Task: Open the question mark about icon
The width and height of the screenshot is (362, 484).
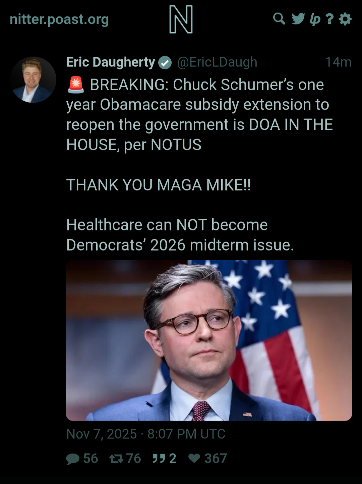Action: [x=329, y=19]
